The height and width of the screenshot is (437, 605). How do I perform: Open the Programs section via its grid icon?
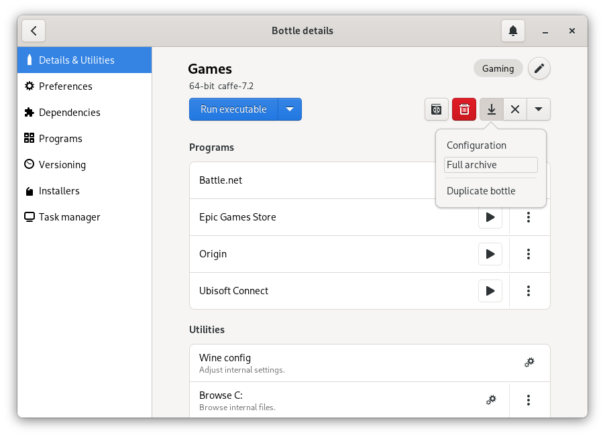pos(28,138)
